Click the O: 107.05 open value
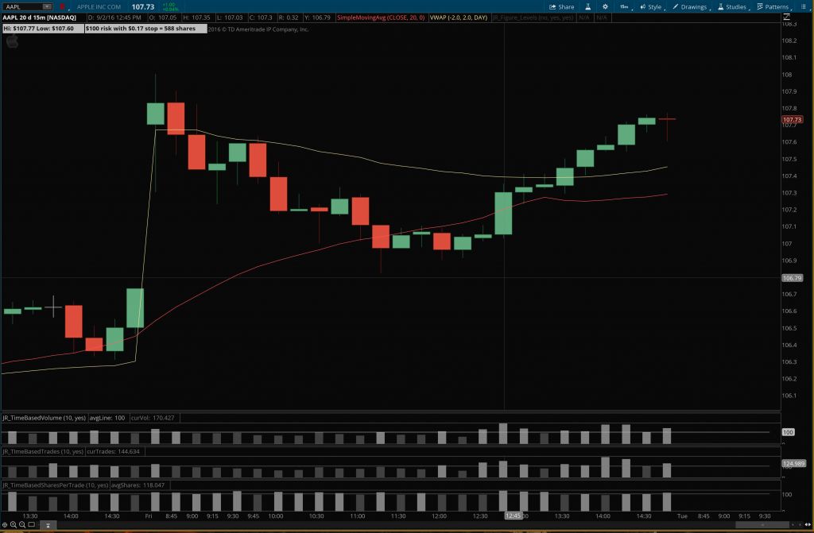Screen dimensions: 814x533 point(163,17)
